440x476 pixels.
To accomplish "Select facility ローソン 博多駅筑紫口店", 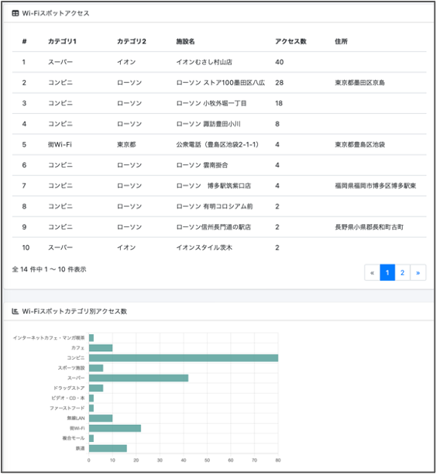I will tap(215, 187).
